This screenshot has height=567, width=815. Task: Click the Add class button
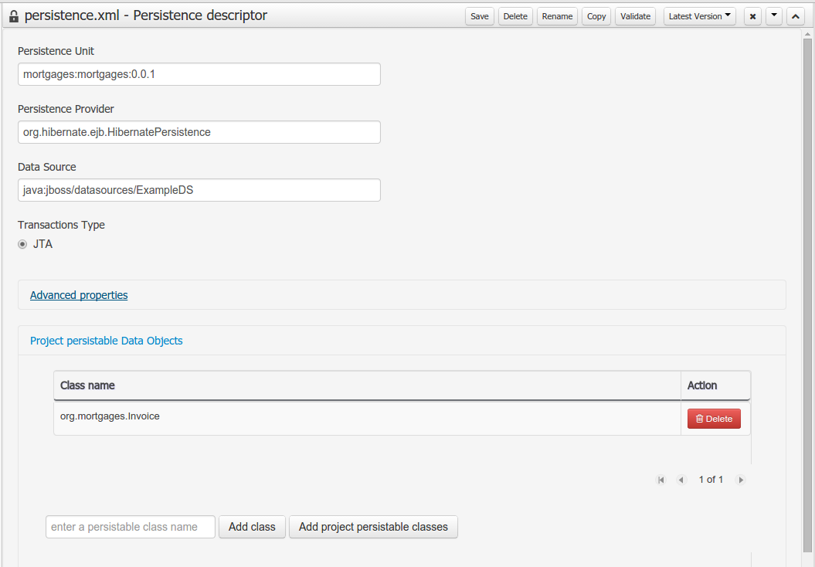252,527
